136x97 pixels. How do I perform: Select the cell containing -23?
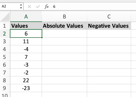pyautogui.click(x=26, y=88)
